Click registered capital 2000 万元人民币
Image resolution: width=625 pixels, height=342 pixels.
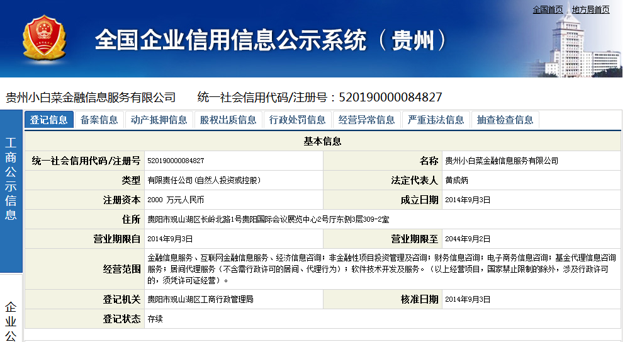pos(176,200)
